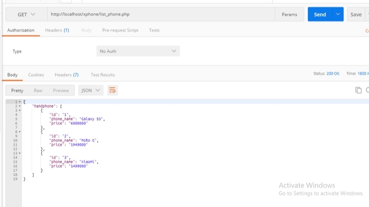Click the "Galaxy S3" value
369x207 pixels.
91,119
